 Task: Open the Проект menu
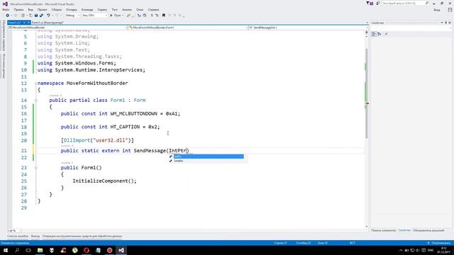coord(42,9)
